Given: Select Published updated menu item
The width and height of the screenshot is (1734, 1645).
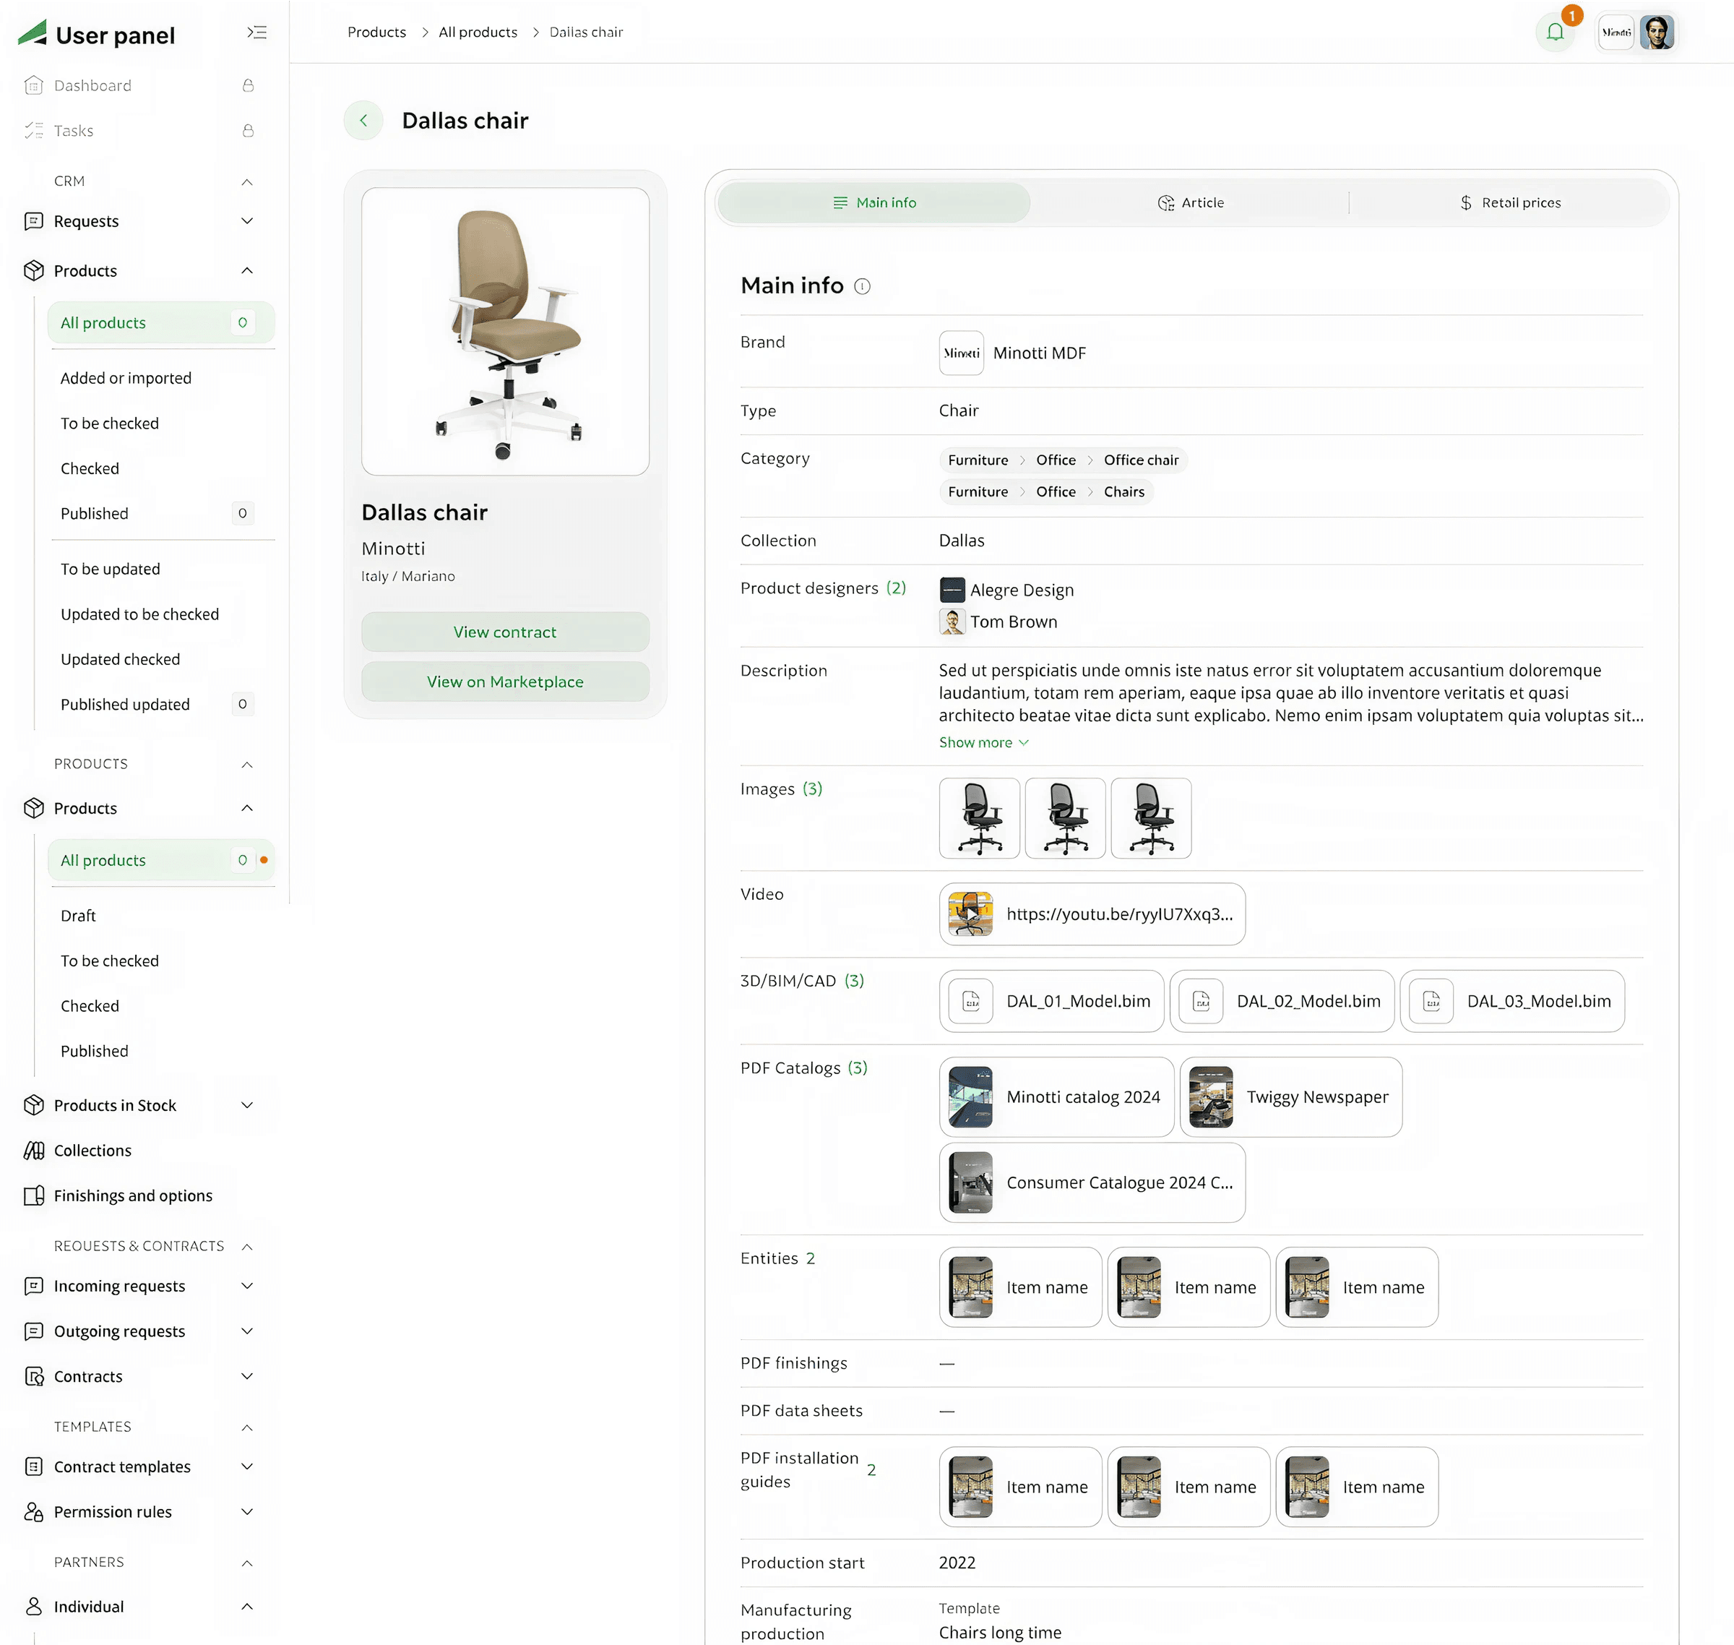Looking at the screenshot, I should pos(124,704).
